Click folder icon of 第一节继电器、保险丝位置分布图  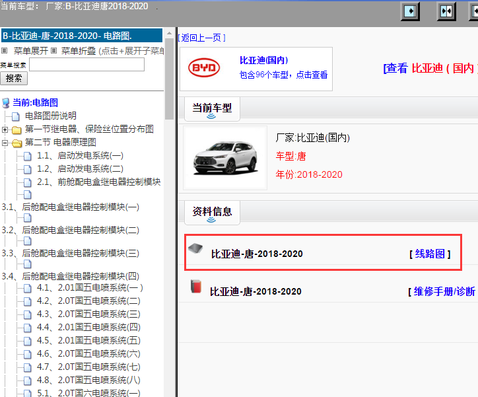tap(17, 130)
